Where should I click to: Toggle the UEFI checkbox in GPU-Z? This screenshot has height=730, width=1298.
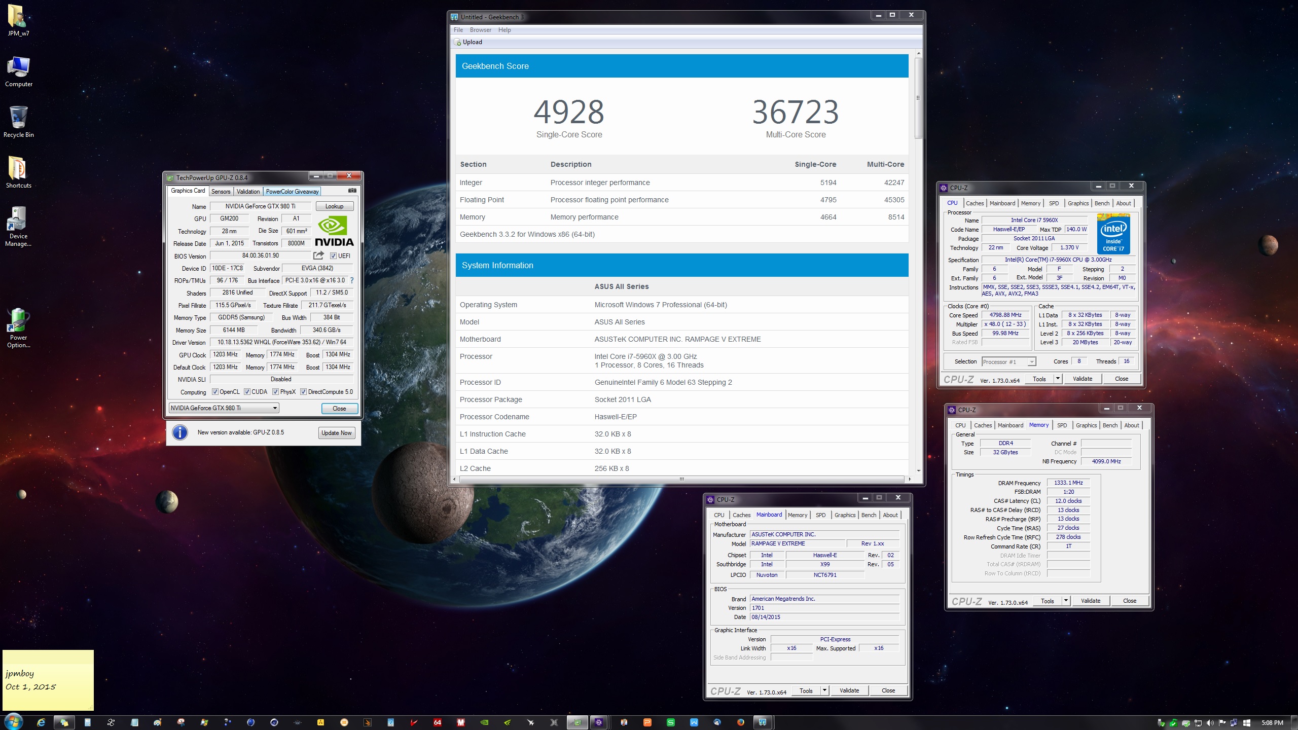click(333, 256)
